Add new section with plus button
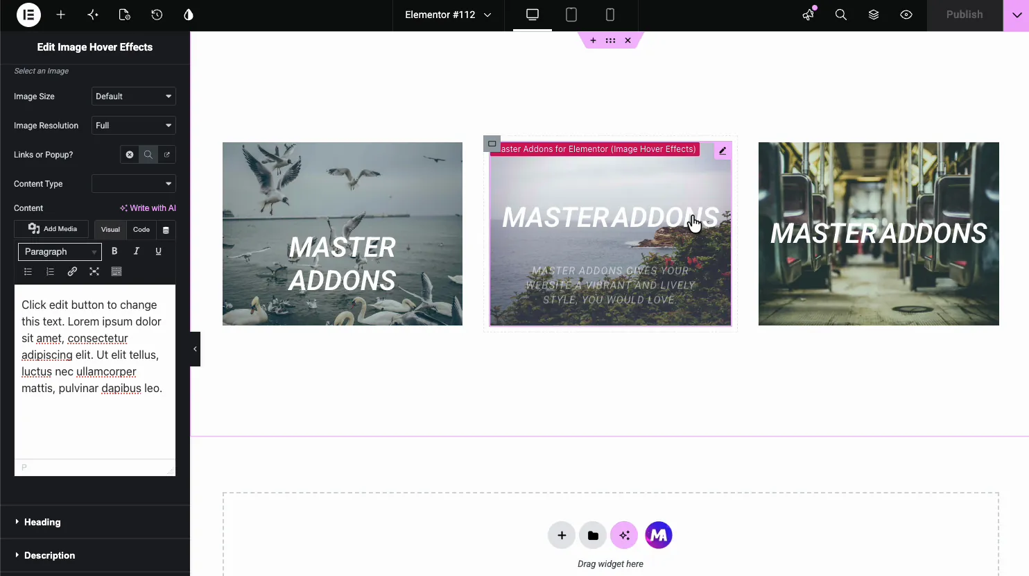 point(562,535)
